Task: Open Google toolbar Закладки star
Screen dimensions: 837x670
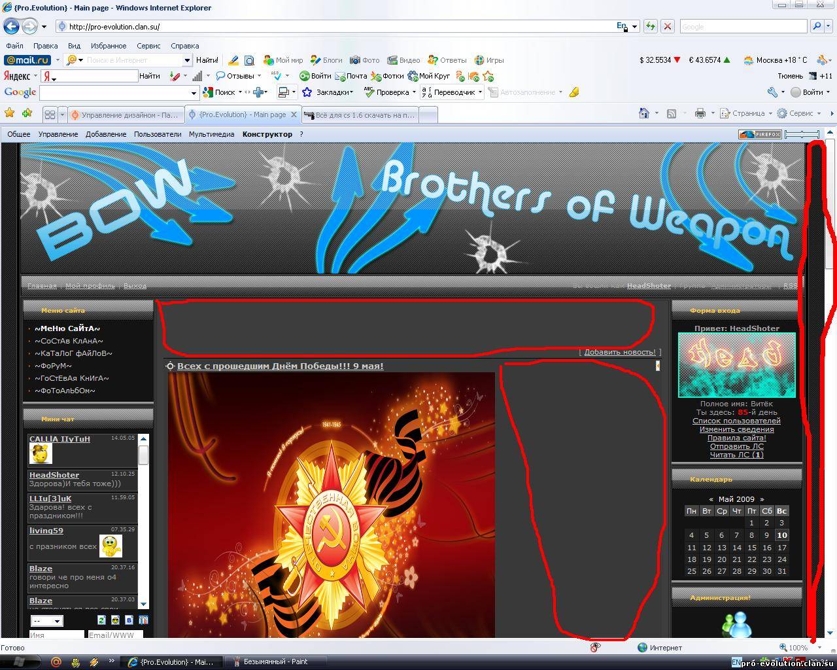Action: [x=307, y=92]
